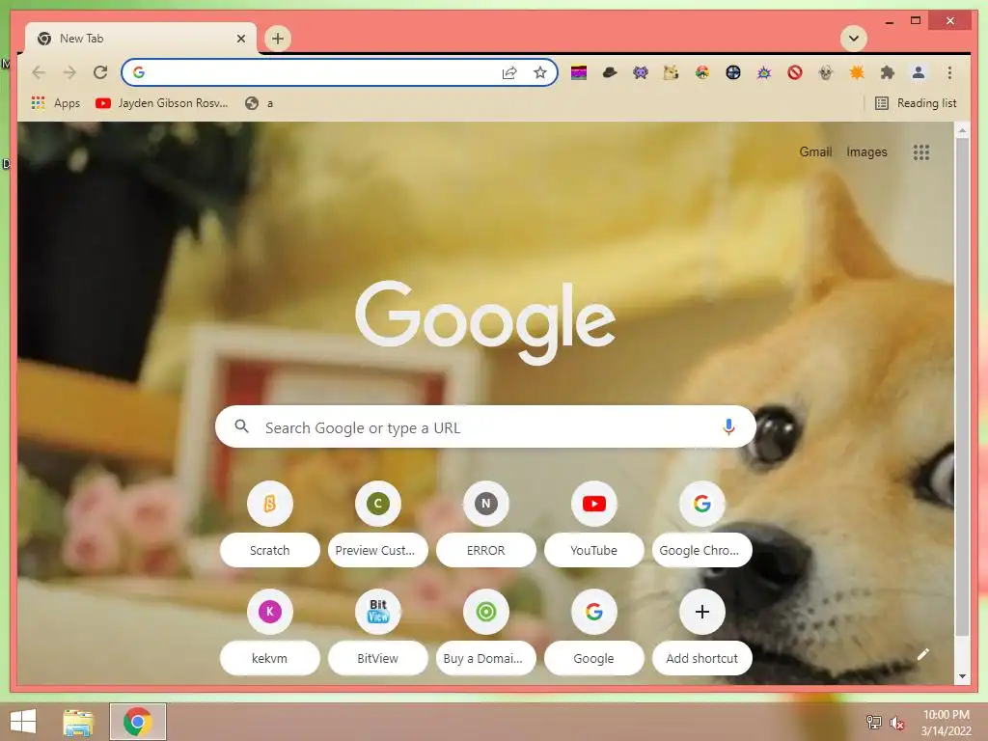
Task: Open Gmail link
Action: coord(815,151)
